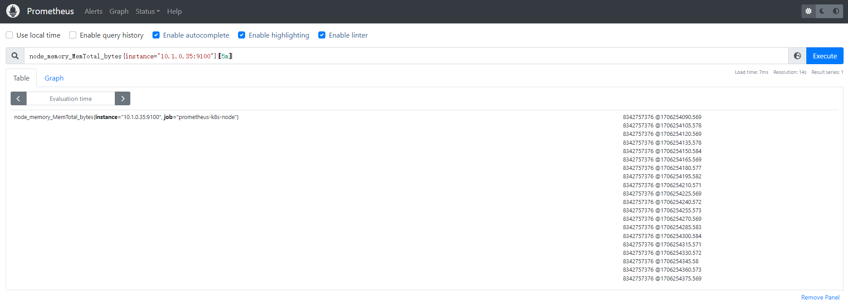Disable the linter checkbox
848x307 pixels.
coord(322,35)
